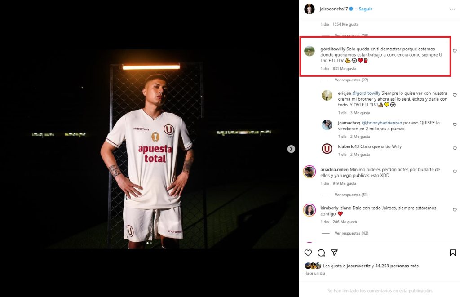Image resolution: width=460 pixels, height=297 pixels.
Task: Click the Seguir follow button
Action: (x=365, y=9)
